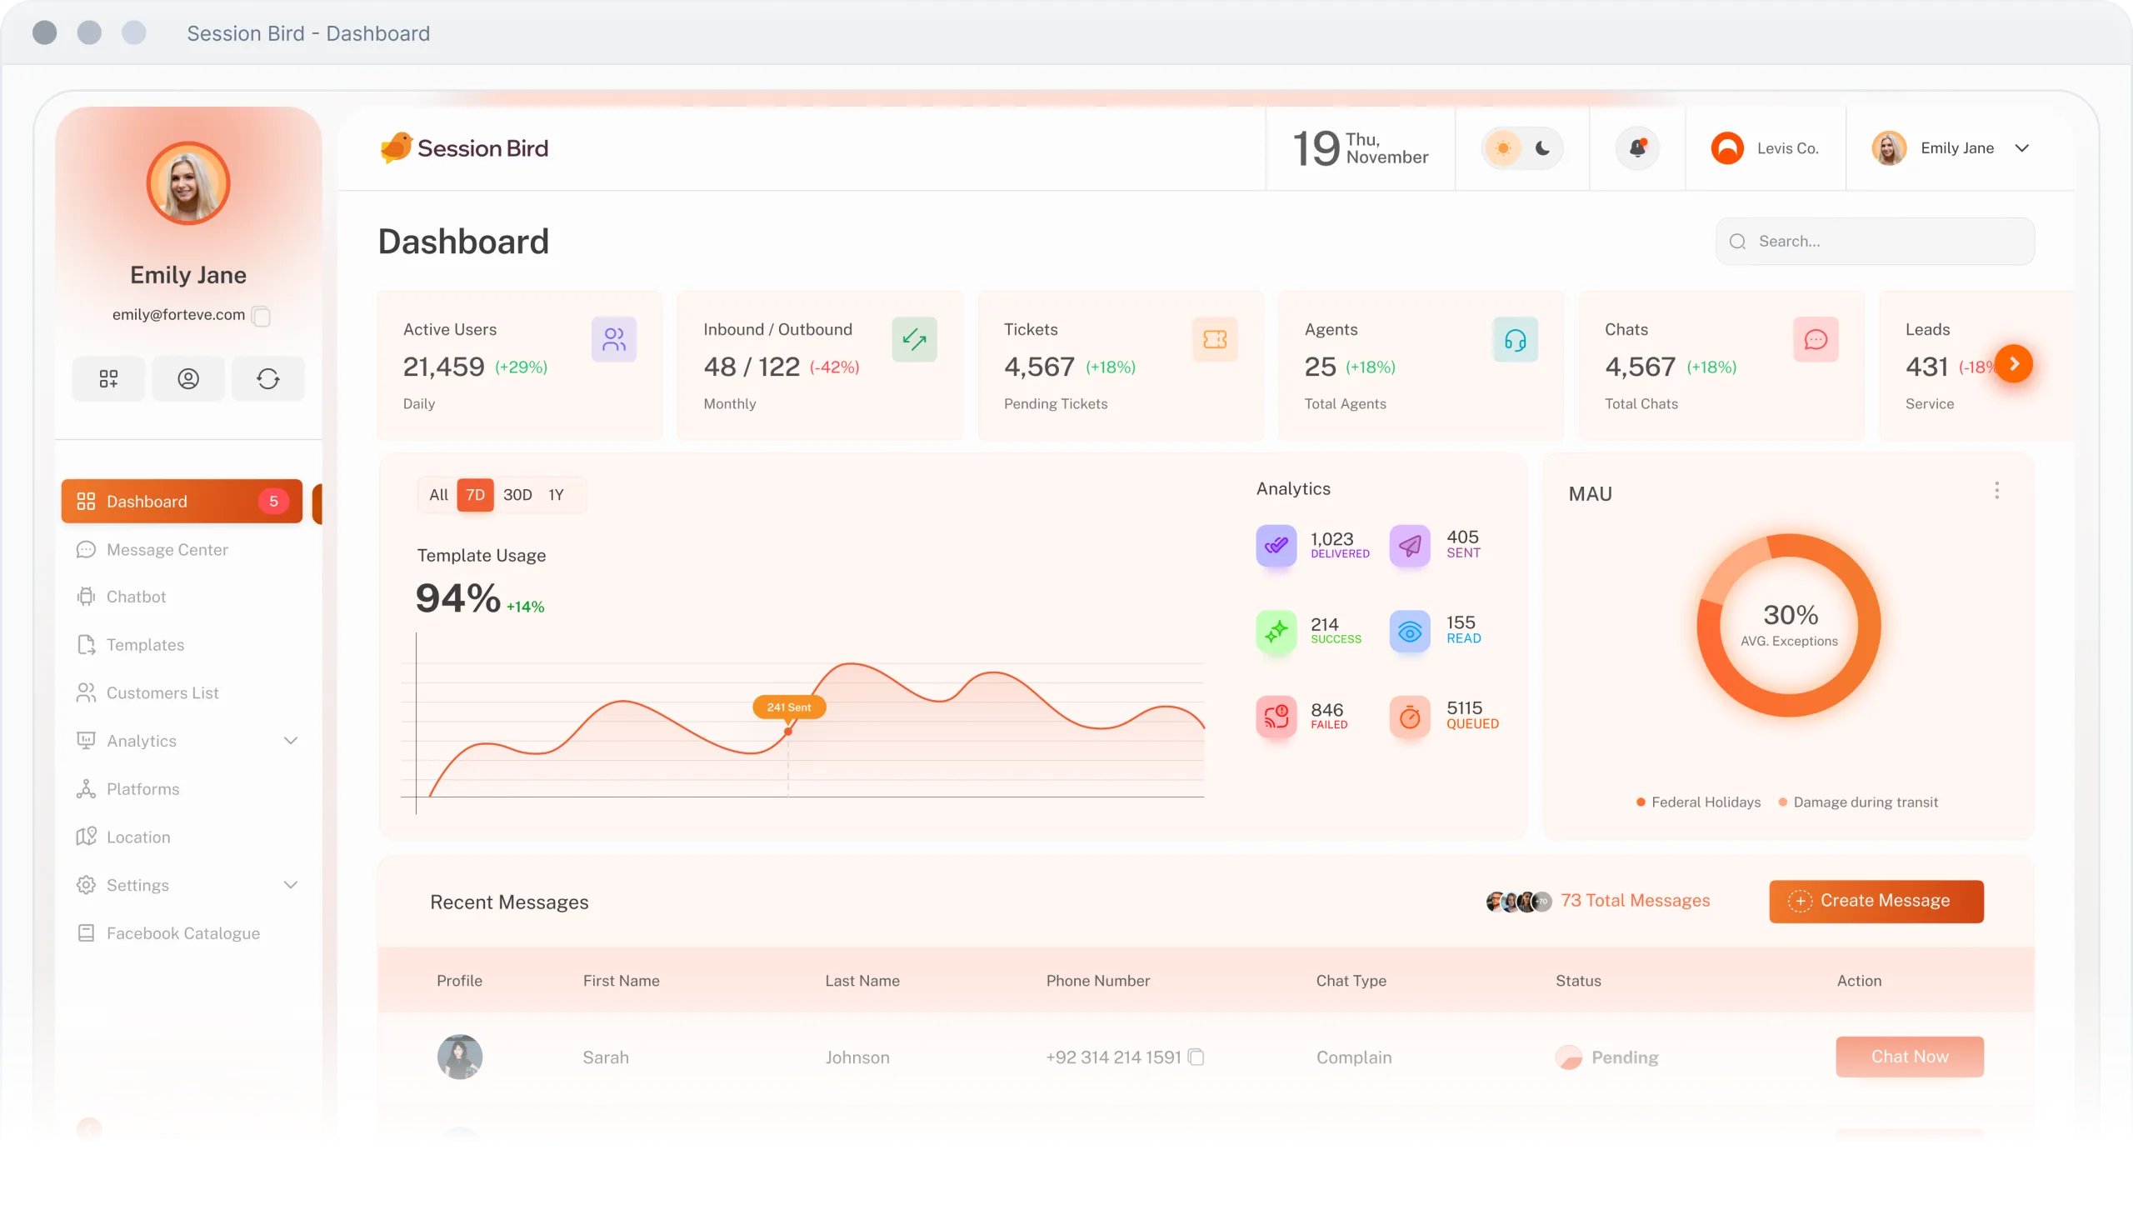Open the Emily Jane account dropdown

[2022, 148]
